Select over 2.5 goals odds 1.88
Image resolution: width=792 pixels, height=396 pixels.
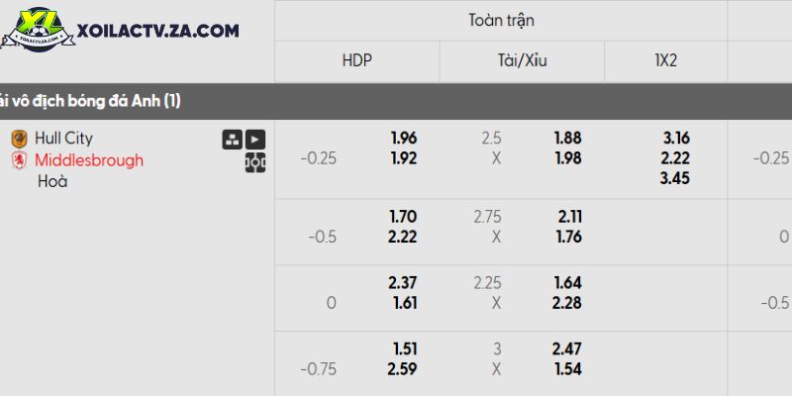coord(568,138)
